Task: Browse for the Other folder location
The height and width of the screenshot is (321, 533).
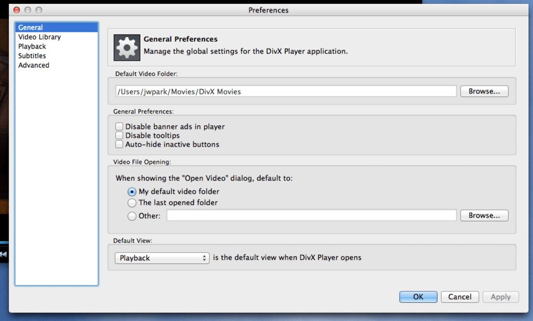Action: (484, 216)
